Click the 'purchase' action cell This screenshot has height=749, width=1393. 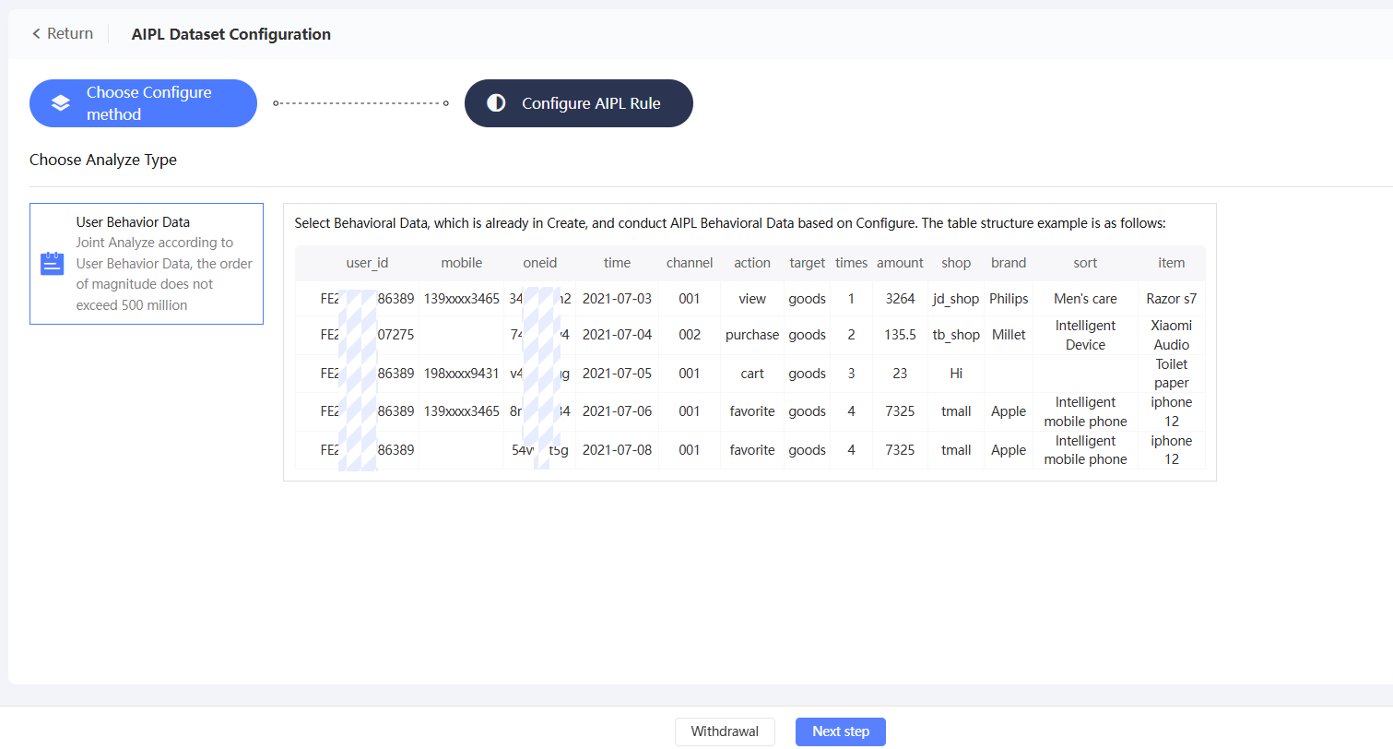coord(752,335)
